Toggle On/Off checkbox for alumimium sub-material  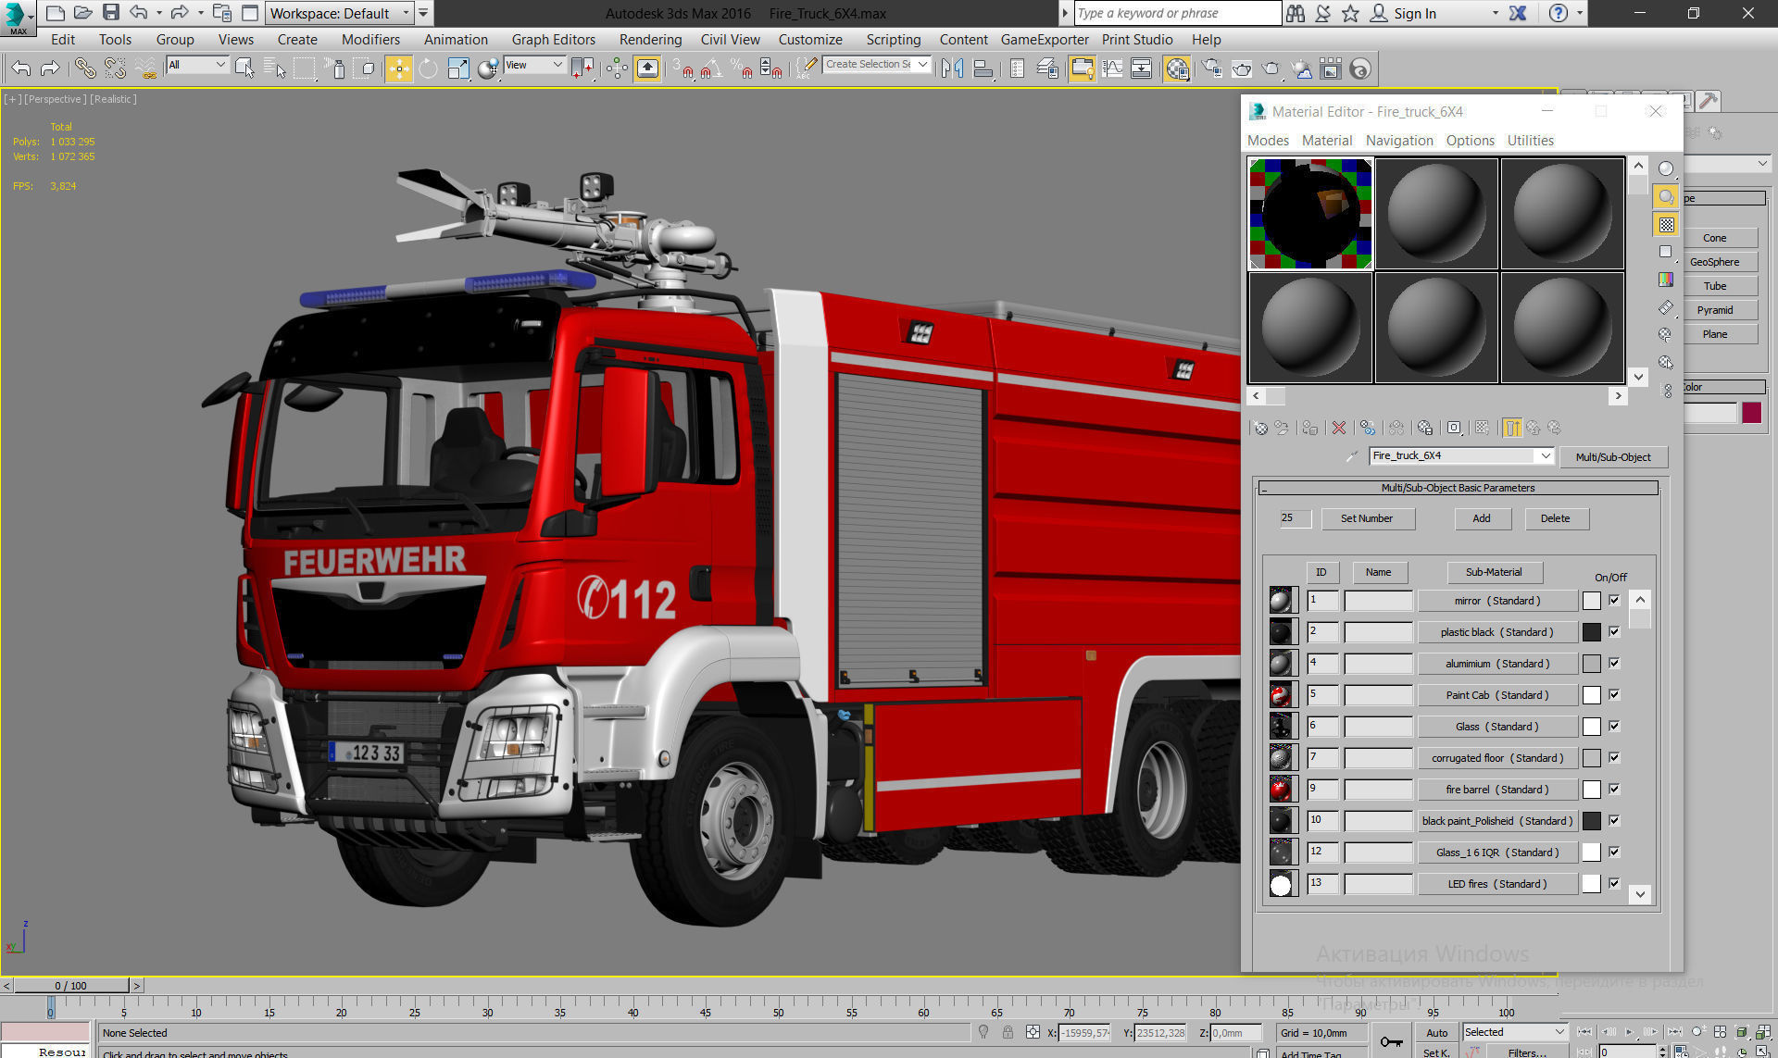pyautogui.click(x=1614, y=663)
